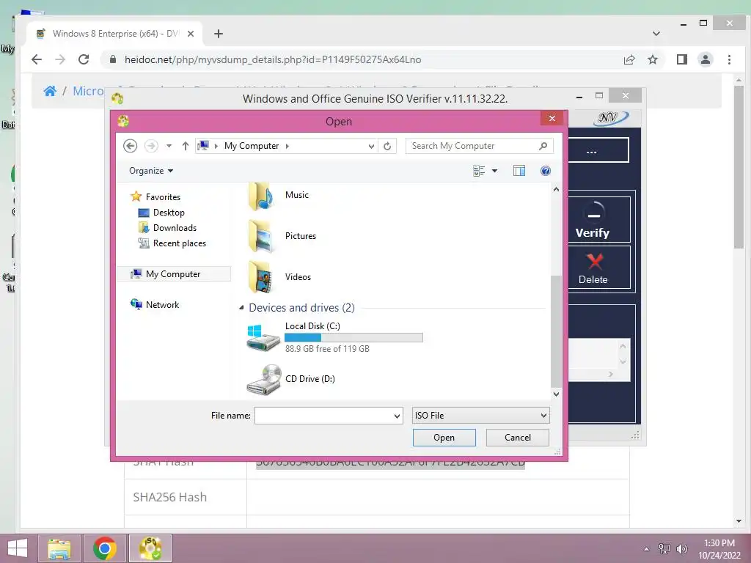Open network icon in system tray

(x=664, y=548)
